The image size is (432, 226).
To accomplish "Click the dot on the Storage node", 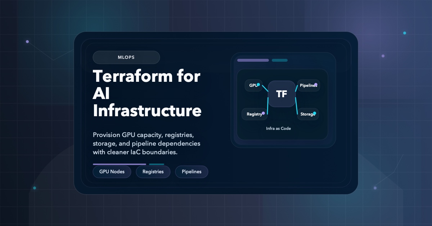I will pos(314,113).
